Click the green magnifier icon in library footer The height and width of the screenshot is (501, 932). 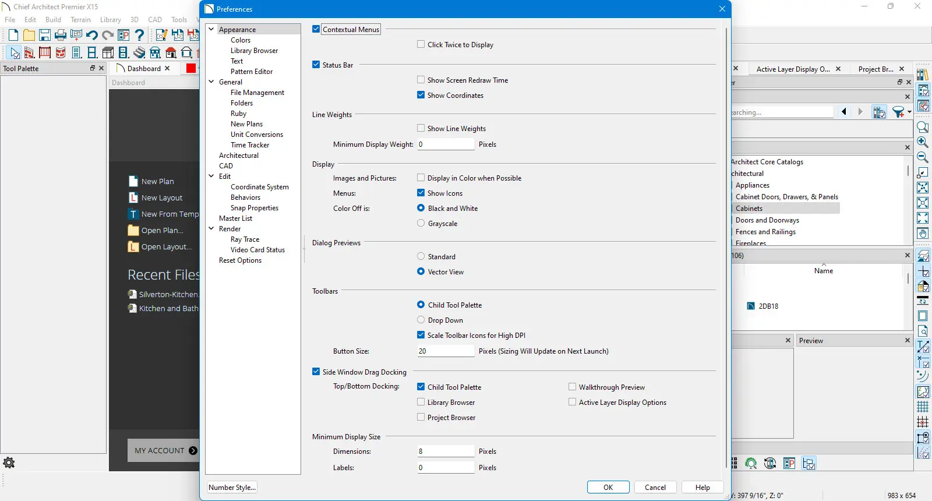pos(751,463)
